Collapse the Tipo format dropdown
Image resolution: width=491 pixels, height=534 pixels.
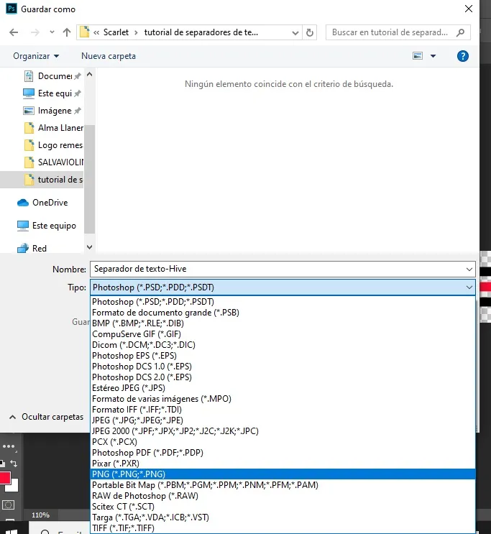(469, 287)
